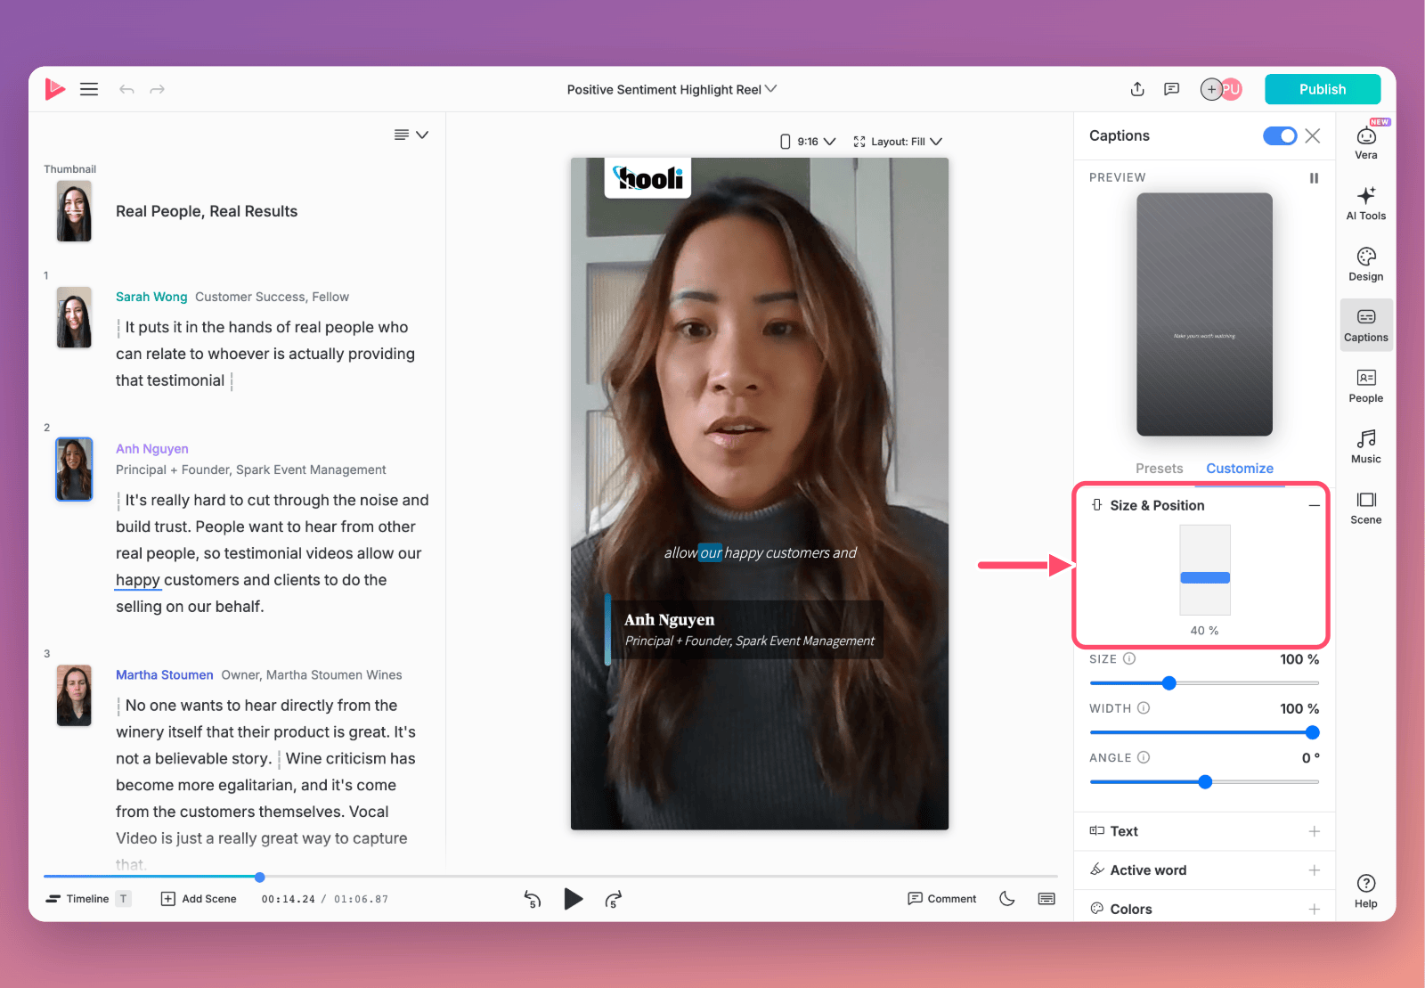
Task: Switch to the Presets tab
Action: (x=1159, y=469)
